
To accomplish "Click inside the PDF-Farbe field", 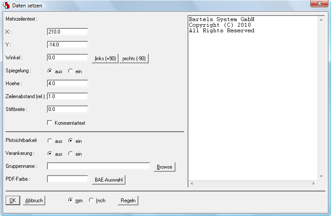I will click(x=67, y=179).
